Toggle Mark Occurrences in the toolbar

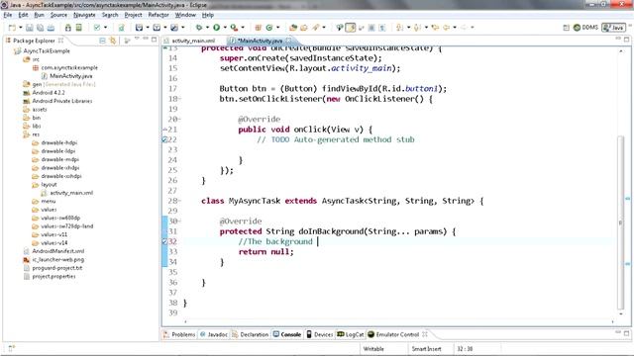351,28
